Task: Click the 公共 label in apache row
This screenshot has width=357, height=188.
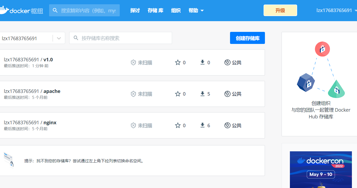Action: pos(237,94)
